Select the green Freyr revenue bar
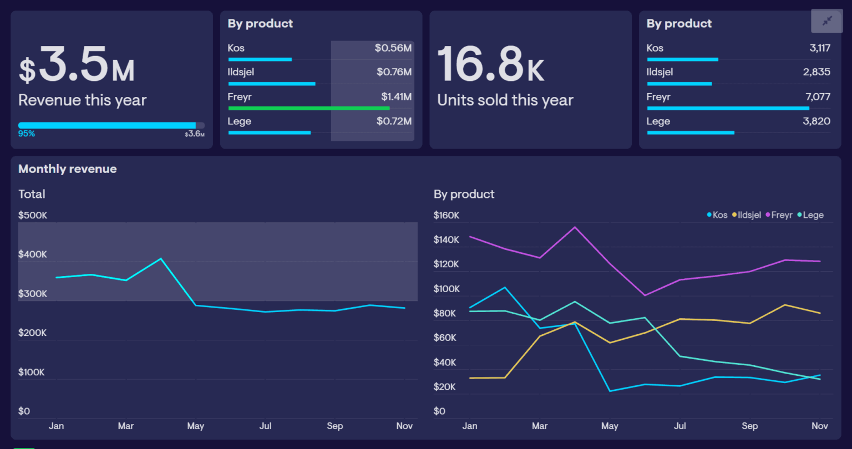 click(308, 108)
